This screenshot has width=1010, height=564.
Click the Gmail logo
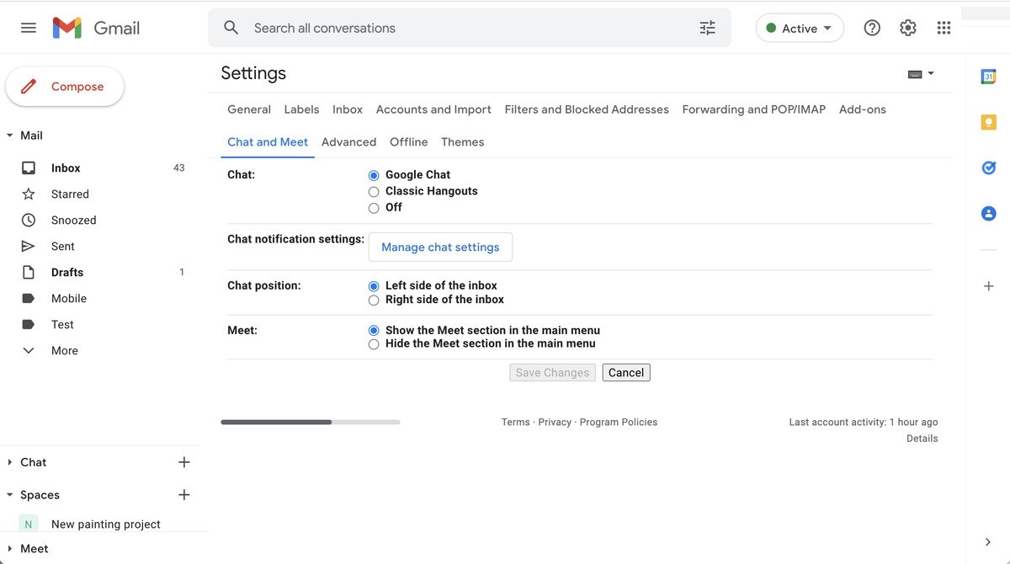point(96,28)
